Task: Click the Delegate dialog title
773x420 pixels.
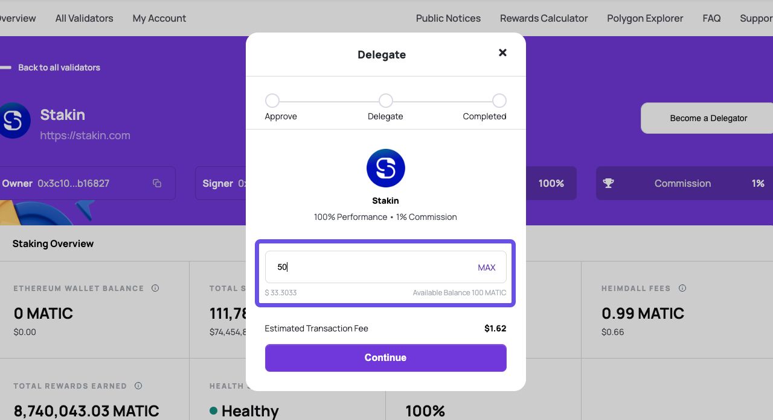Action: pyautogui.click(x=382, y=55)
